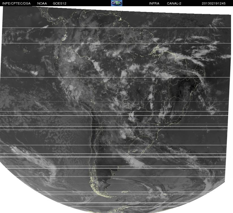This screenshot has width=233, height=213.
Task: Select the 201302191245 timestamp text
Action: (x=214, y=3)
